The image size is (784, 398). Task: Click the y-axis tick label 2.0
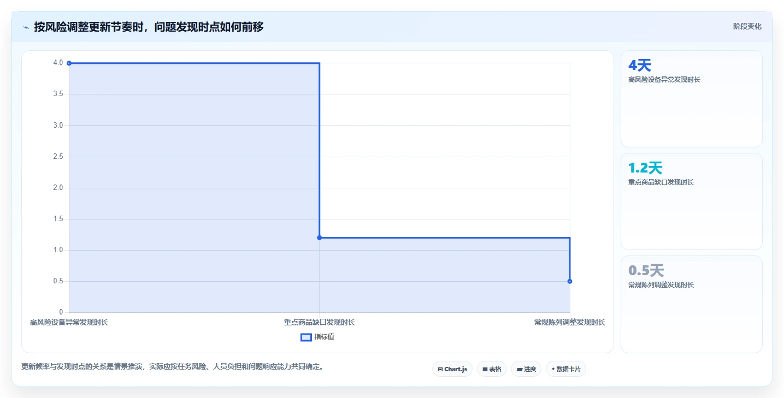point(58,188)
